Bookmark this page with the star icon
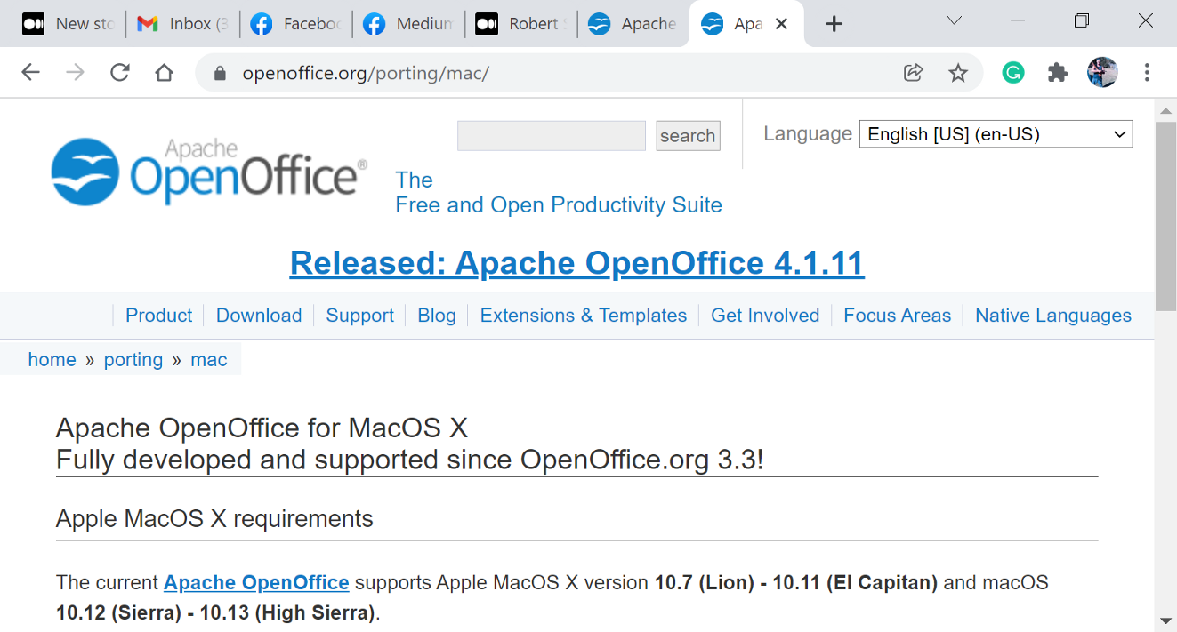 (x=958, y=73)
